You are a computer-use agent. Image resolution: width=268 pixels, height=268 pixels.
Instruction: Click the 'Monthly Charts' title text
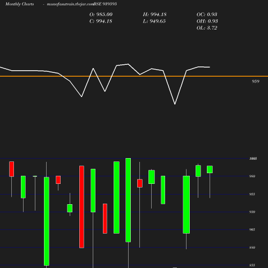click(x=19, y=4)
